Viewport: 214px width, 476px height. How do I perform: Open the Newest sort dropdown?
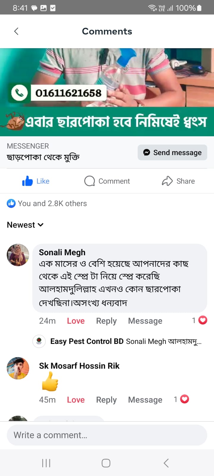click(x=25, y=225)
